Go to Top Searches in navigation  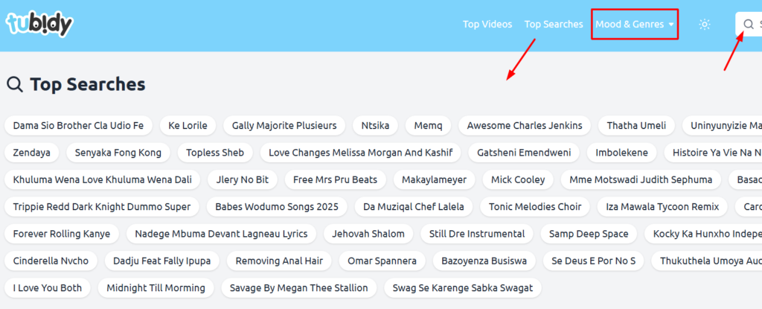[x=554, y=25]
